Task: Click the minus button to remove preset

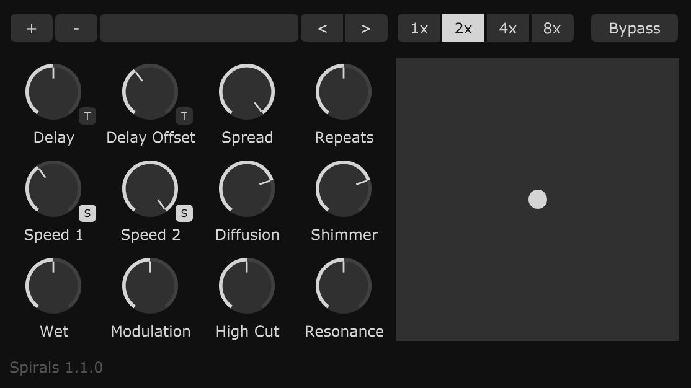Action: 76,29
